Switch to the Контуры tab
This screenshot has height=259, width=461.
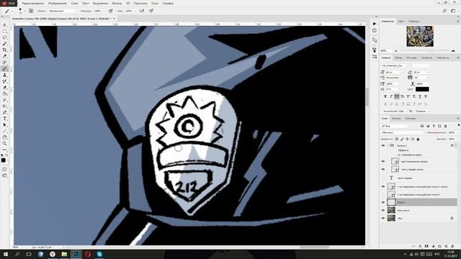(411, 118)
